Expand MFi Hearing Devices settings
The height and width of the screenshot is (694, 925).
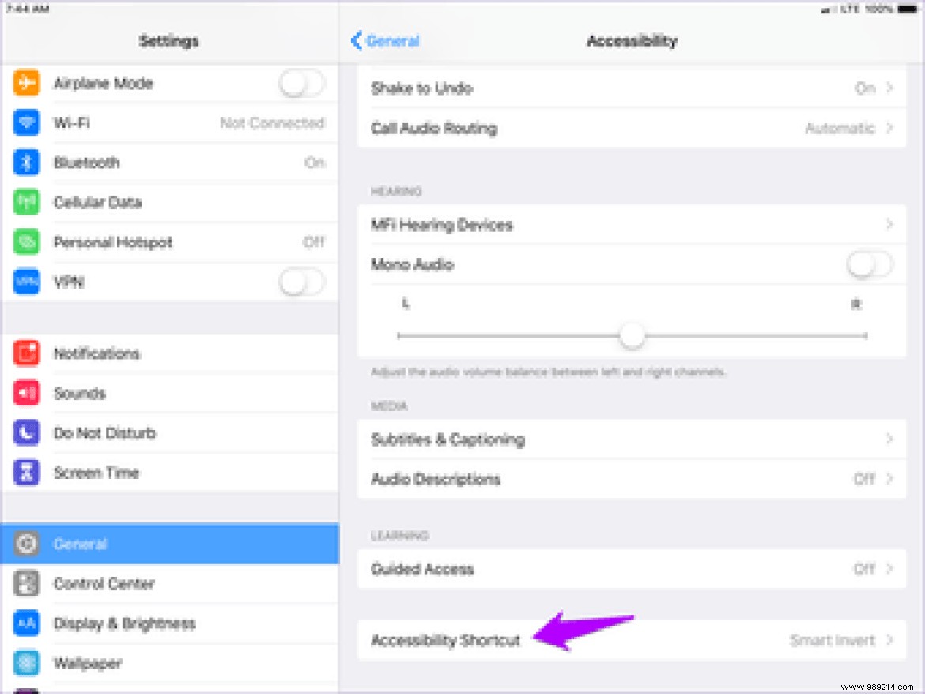[x=632, y=225]
